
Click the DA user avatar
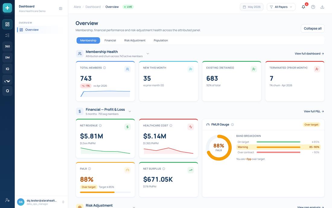(21, 202)
